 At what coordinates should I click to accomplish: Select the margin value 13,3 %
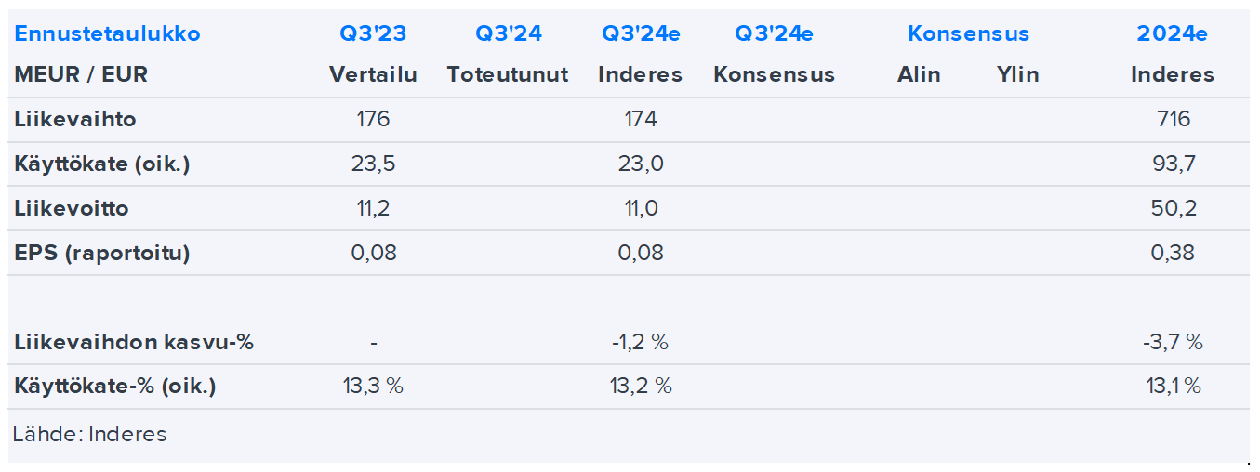point(373,387)
